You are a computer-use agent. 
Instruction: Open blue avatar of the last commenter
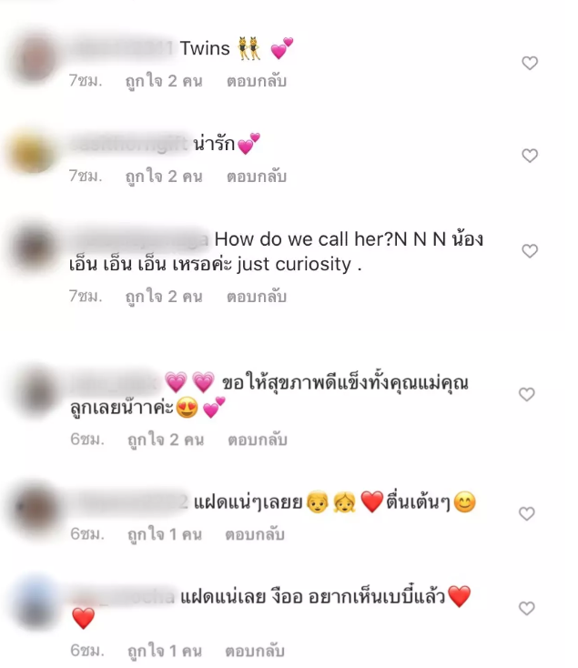pos(35,602)
